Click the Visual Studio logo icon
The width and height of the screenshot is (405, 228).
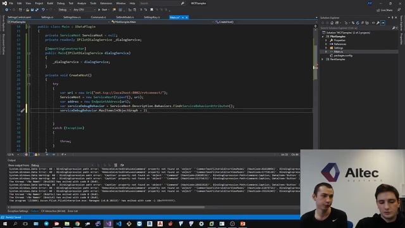pos(4,3)
